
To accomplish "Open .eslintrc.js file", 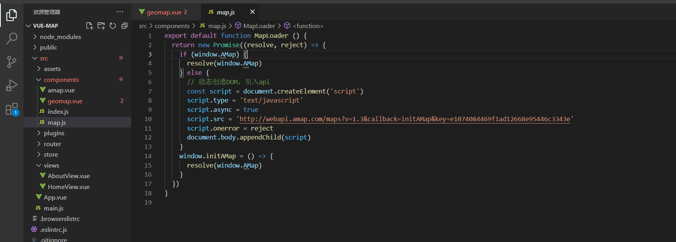I will click(x=77, y=230).
